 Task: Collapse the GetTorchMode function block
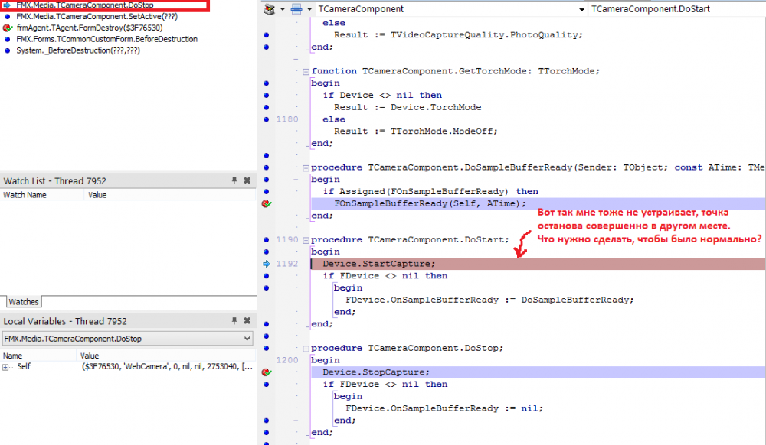[x=306, y=72]
